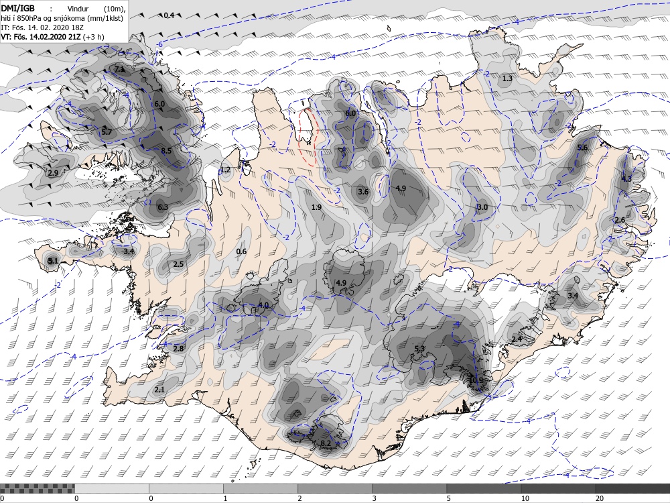The height and width of the screenshot is (503, 670).
Task: Click the 7.1 snowfall value in the northwest
Action: pos(119,68)
